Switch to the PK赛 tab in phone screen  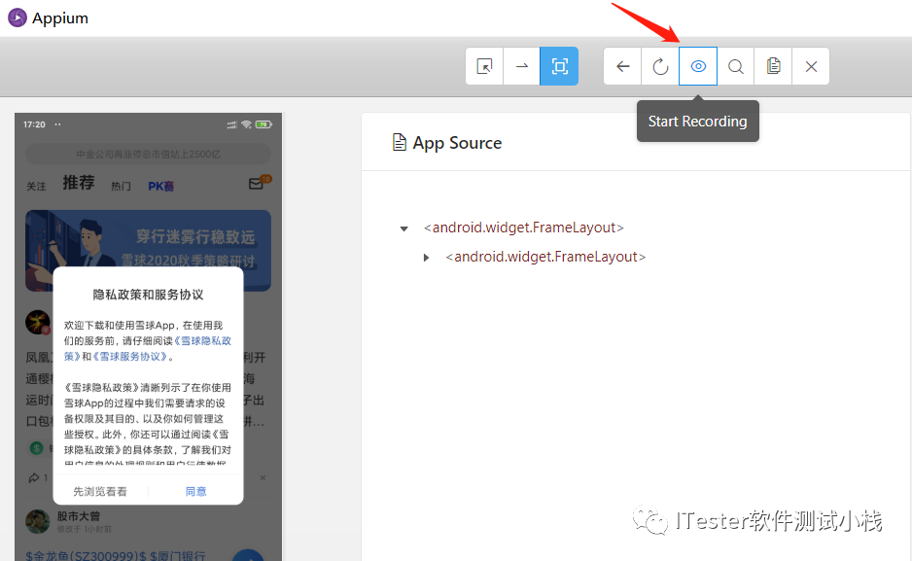(x=161, y=186)
